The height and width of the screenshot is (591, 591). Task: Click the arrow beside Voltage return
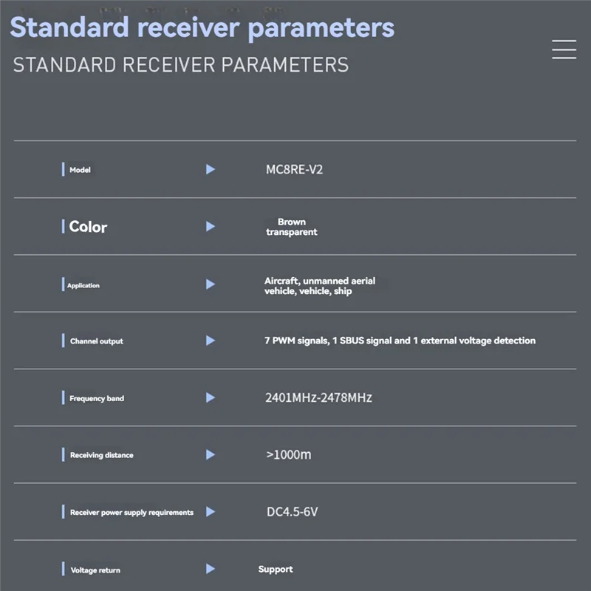(x=211, y=569)
